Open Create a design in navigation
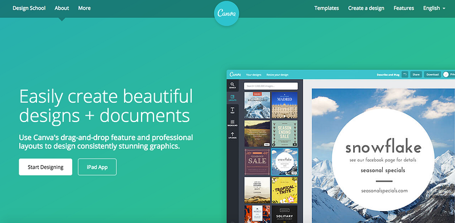The width and height of the screenshot is (455, 223). pyautogui.click(x=366, y=8)
